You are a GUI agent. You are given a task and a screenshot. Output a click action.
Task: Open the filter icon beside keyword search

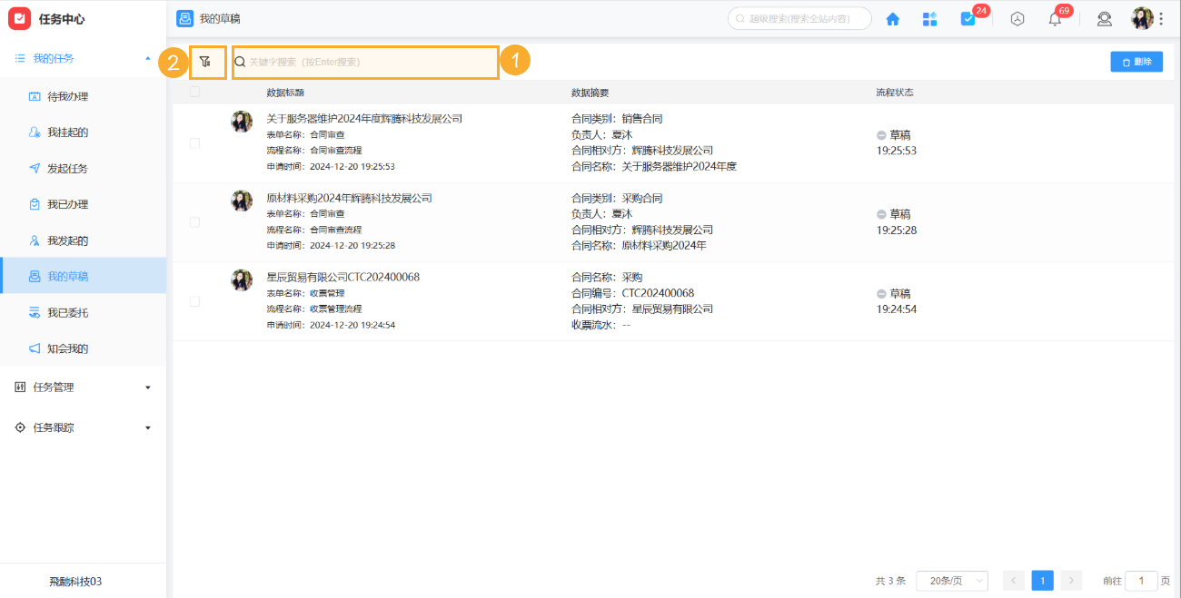pyautogui.click(x=207, y=62)
